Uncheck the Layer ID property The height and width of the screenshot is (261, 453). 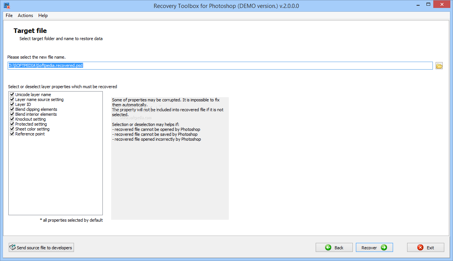(12, 104)
